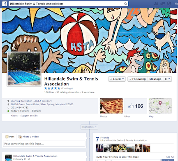This screenshot has height=161, width=178.
Task: Open the dog friend photo thumbnail
Action: click(x=139, y=148)
